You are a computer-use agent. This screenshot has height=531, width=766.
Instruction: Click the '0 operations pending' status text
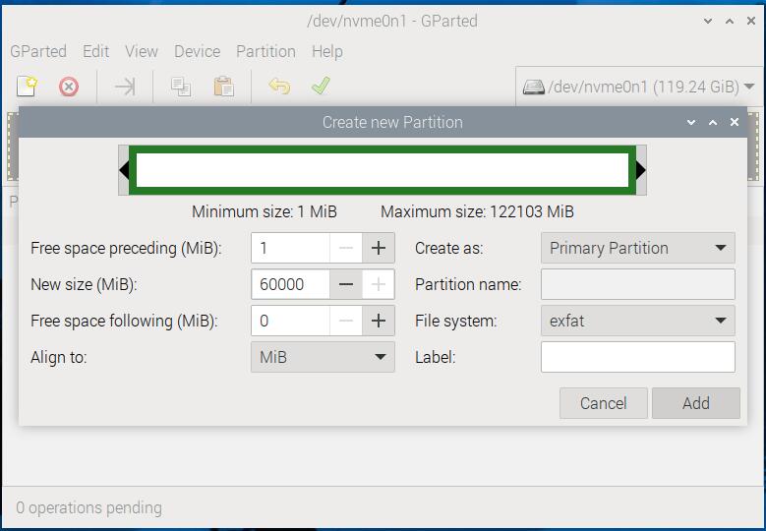[x=88, y=508]
